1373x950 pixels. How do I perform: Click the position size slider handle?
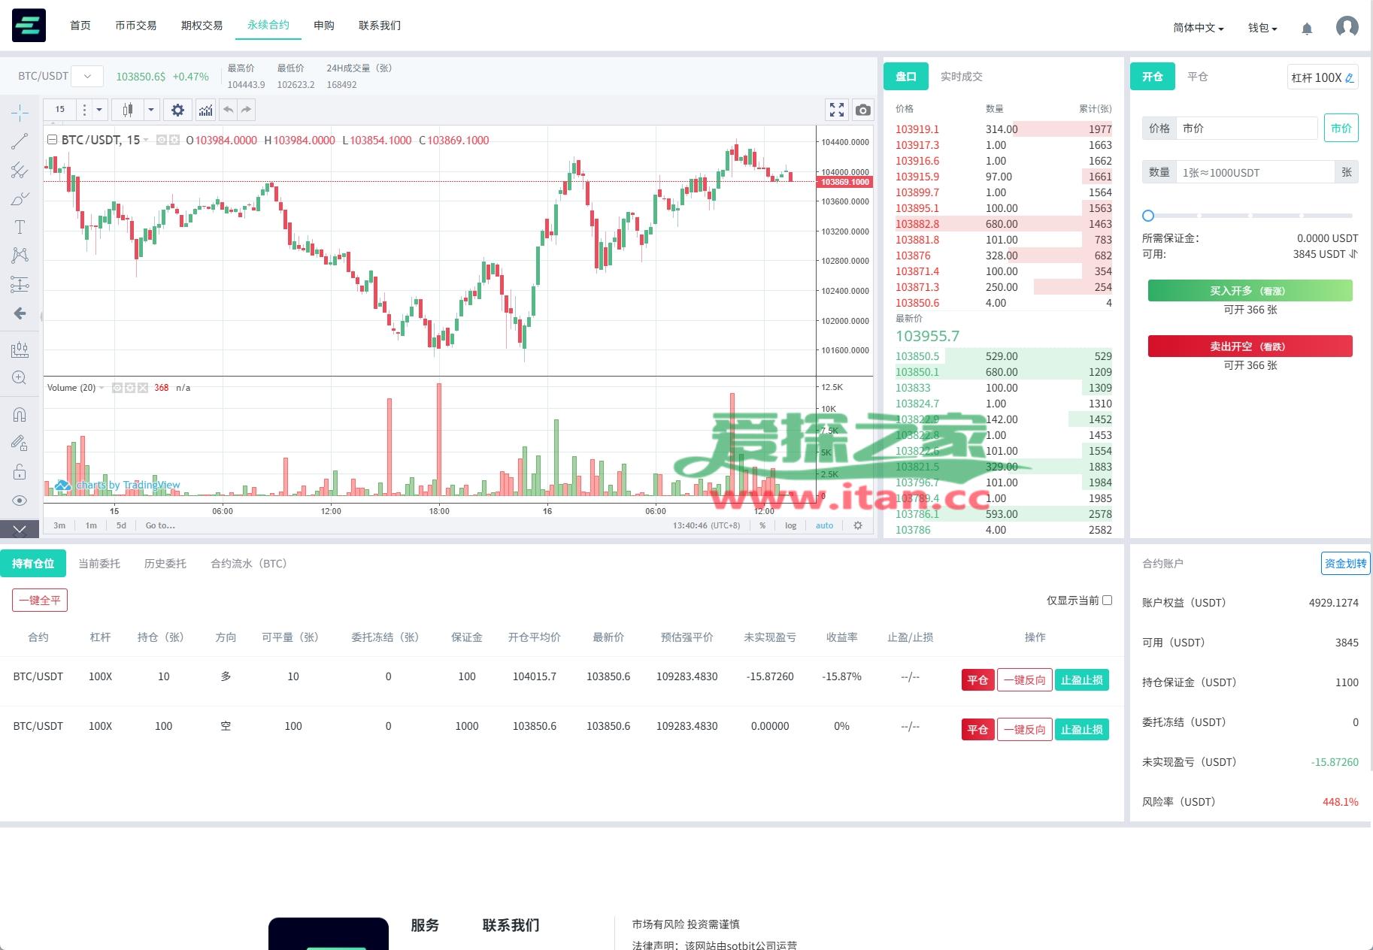pyautogui.click(x=1147, y=216)
